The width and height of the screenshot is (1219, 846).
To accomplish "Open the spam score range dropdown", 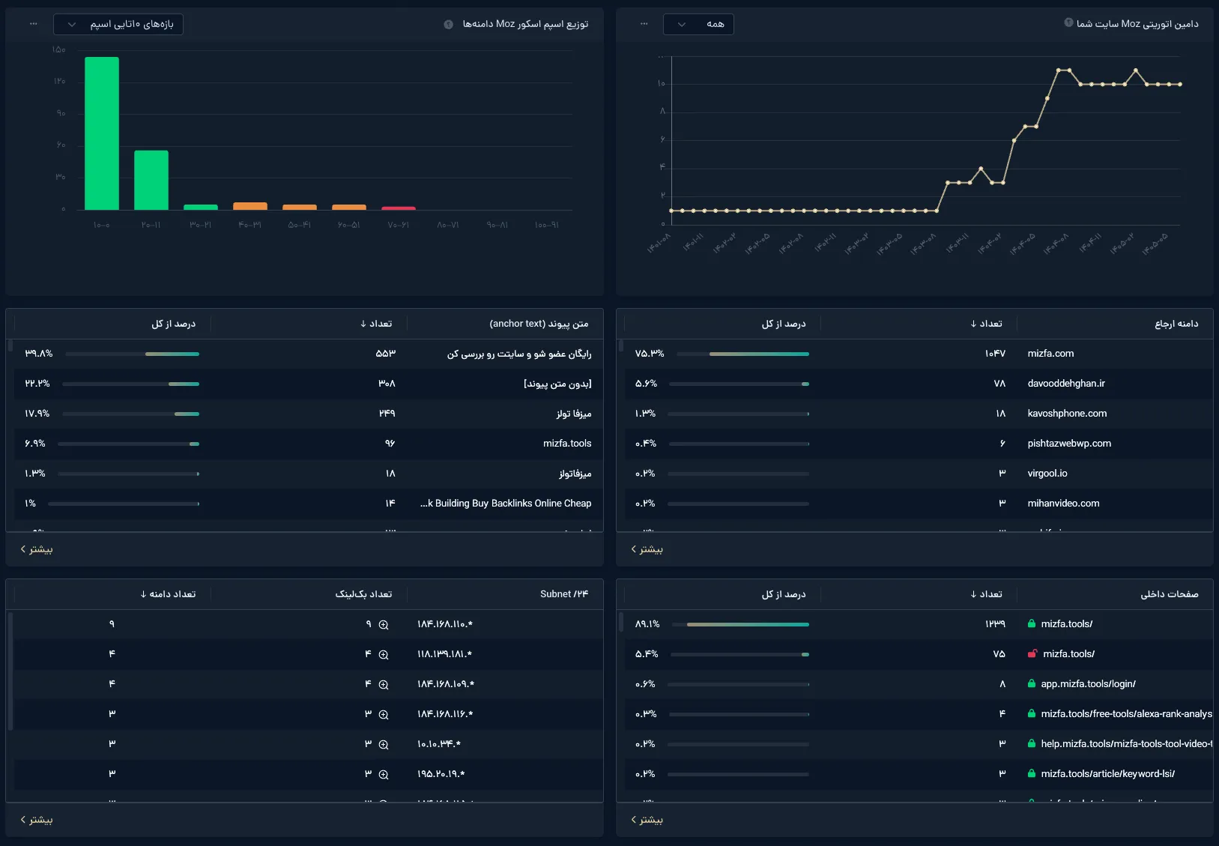I will [x=118, y=24].
